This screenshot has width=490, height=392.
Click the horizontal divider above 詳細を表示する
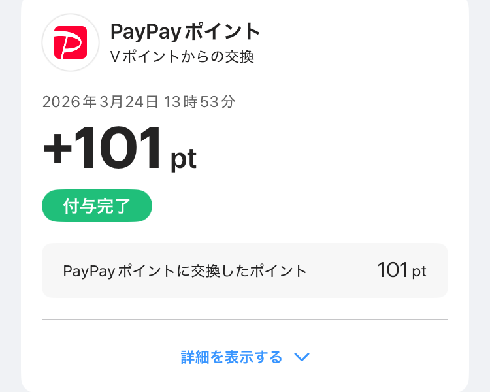point(245,320)
